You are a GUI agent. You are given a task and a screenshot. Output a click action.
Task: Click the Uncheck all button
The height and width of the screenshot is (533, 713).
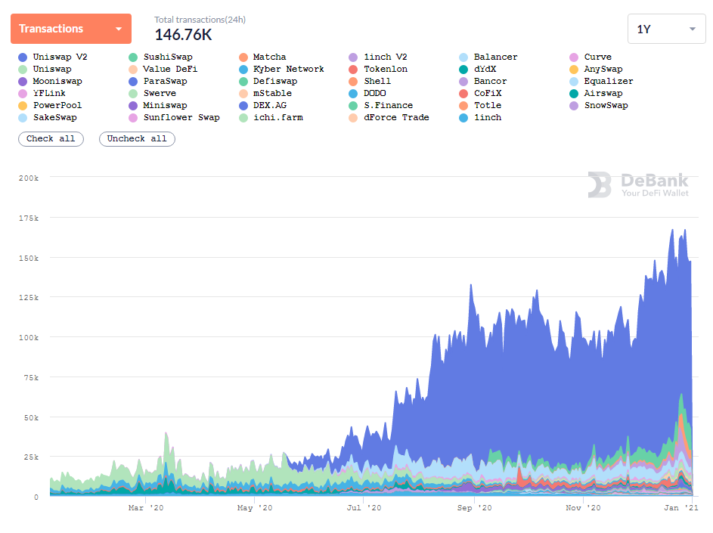pyautogui.click(x=137, y=138)
